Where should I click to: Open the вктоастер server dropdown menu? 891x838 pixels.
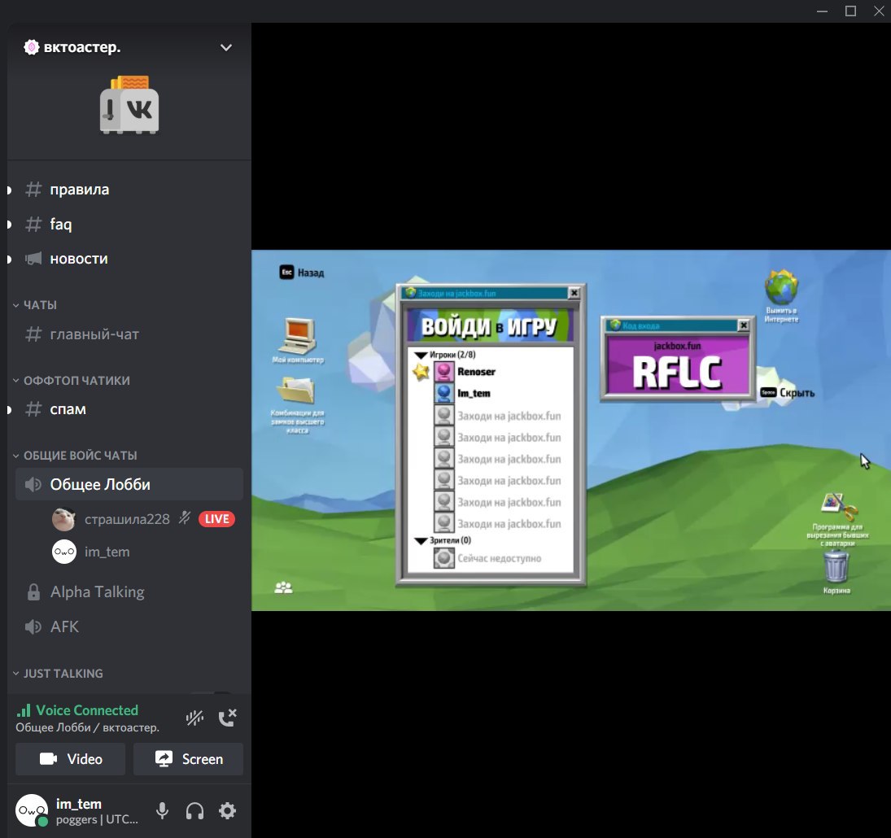point(225,47)
